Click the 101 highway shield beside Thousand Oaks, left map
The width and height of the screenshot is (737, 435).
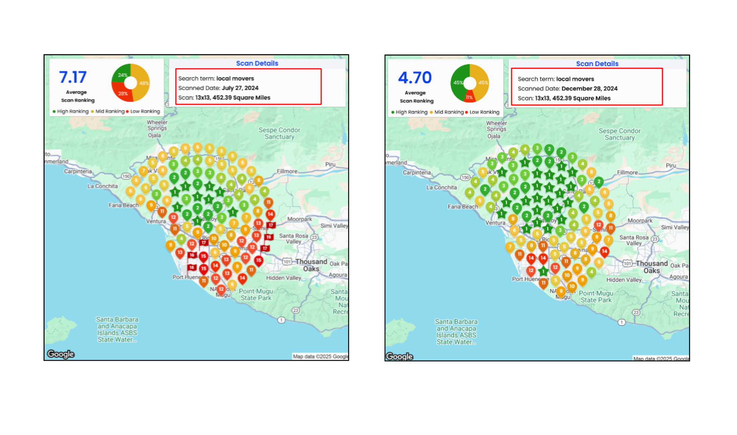coord(287,262)
